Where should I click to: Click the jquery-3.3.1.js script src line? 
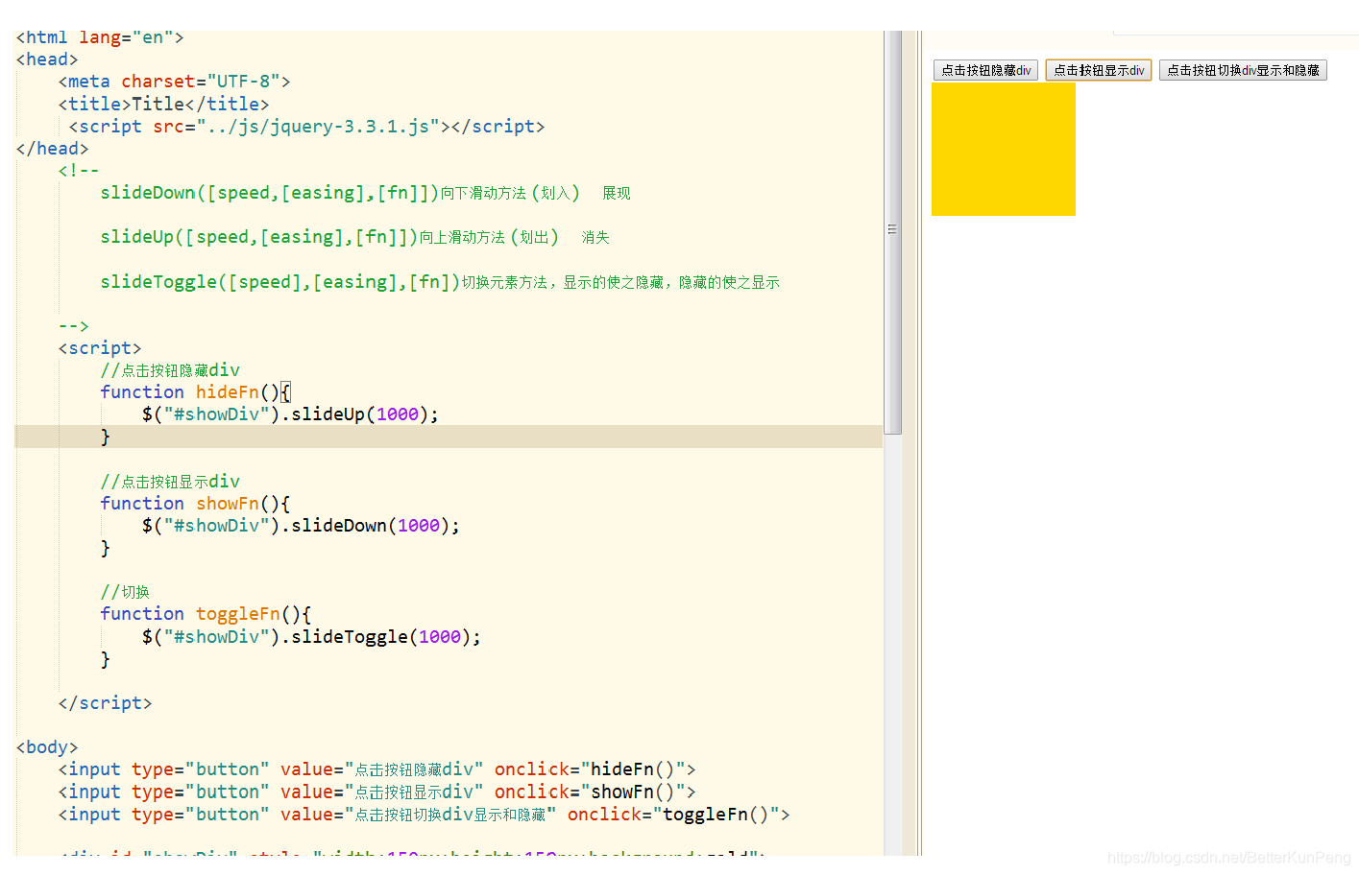pos(306,127)
